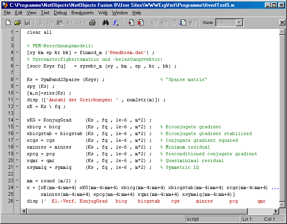Click the vertical scrollbar down arrow
This screenshot has height=224, width=287.
pos(282,205)
